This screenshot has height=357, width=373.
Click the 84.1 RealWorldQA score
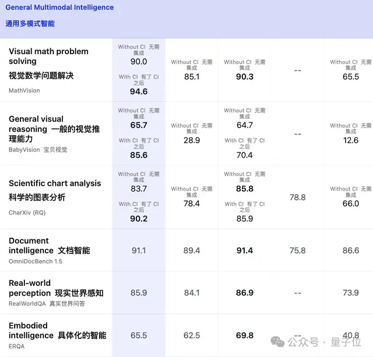(192, 293)
